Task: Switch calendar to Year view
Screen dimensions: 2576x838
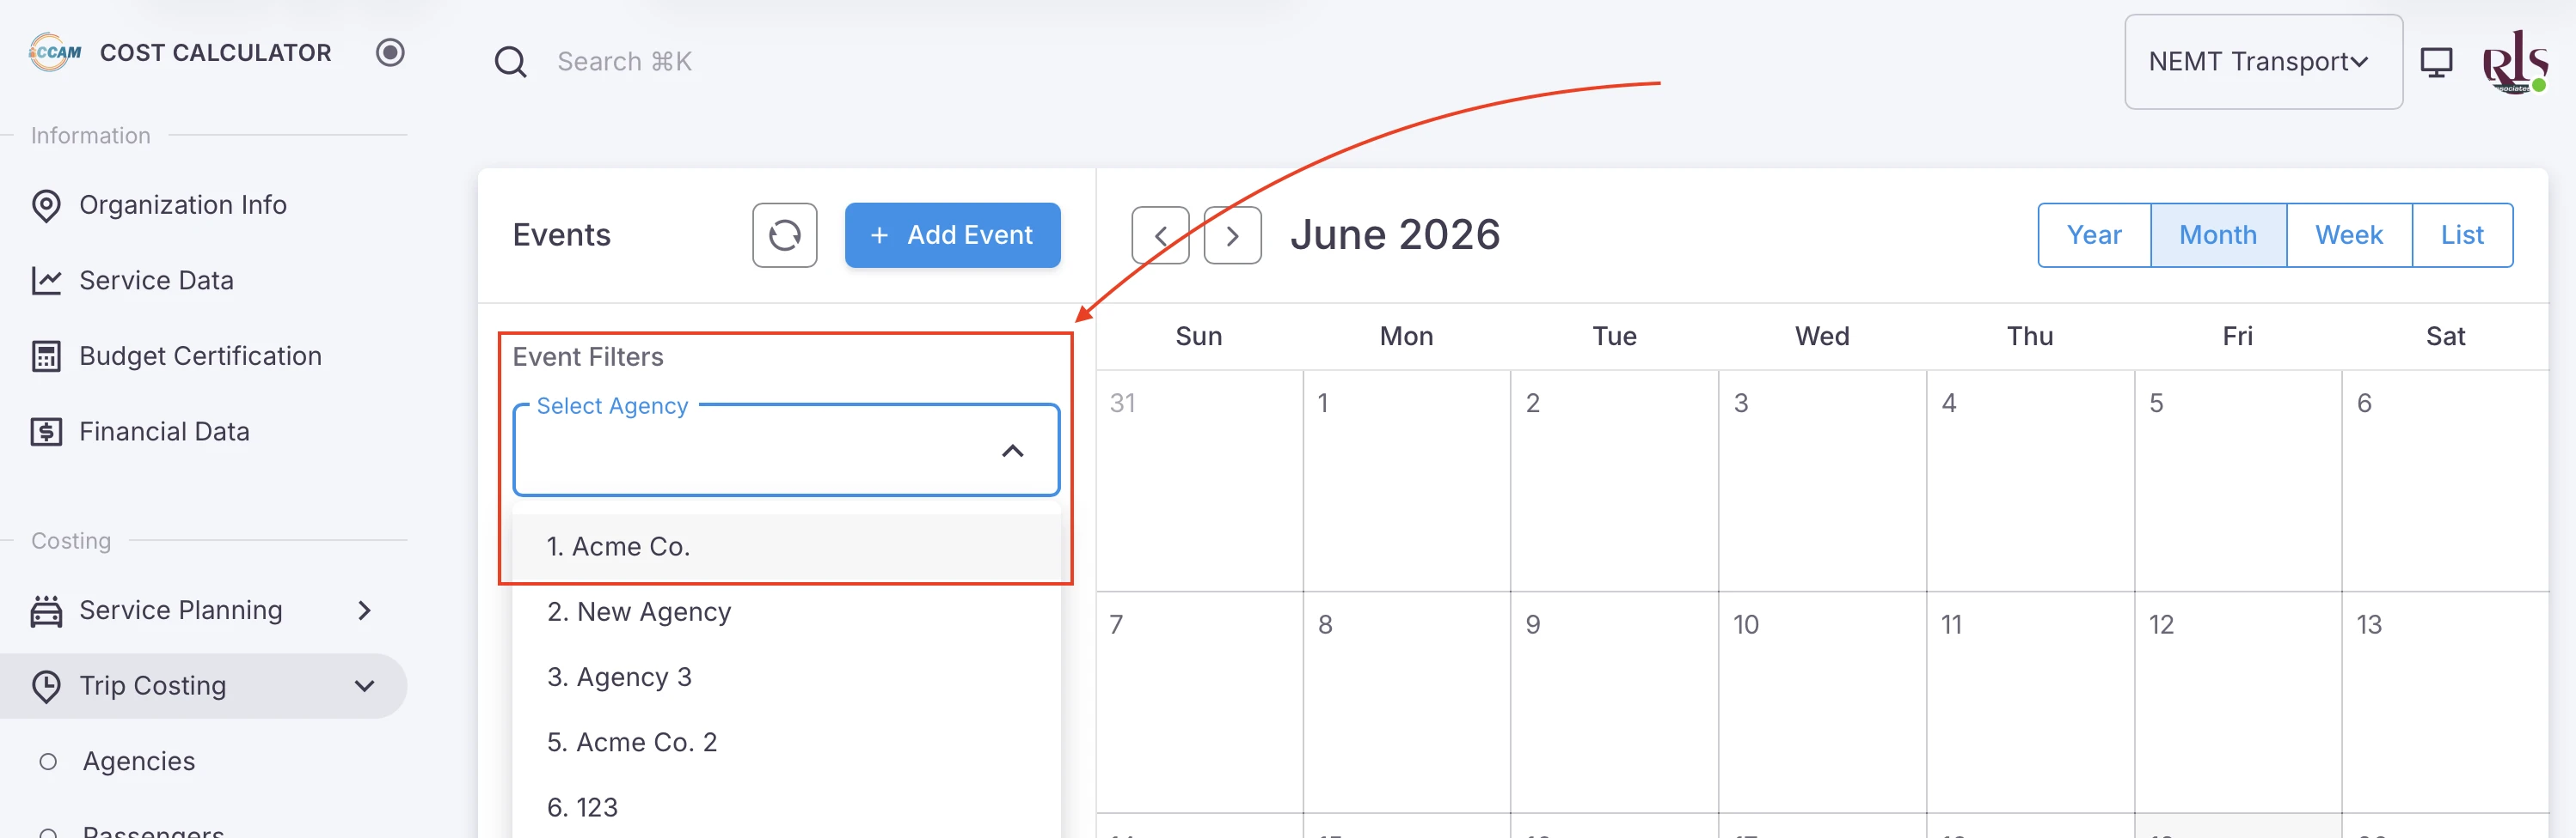Action: pyautogui.click(x=2094, y=236)
